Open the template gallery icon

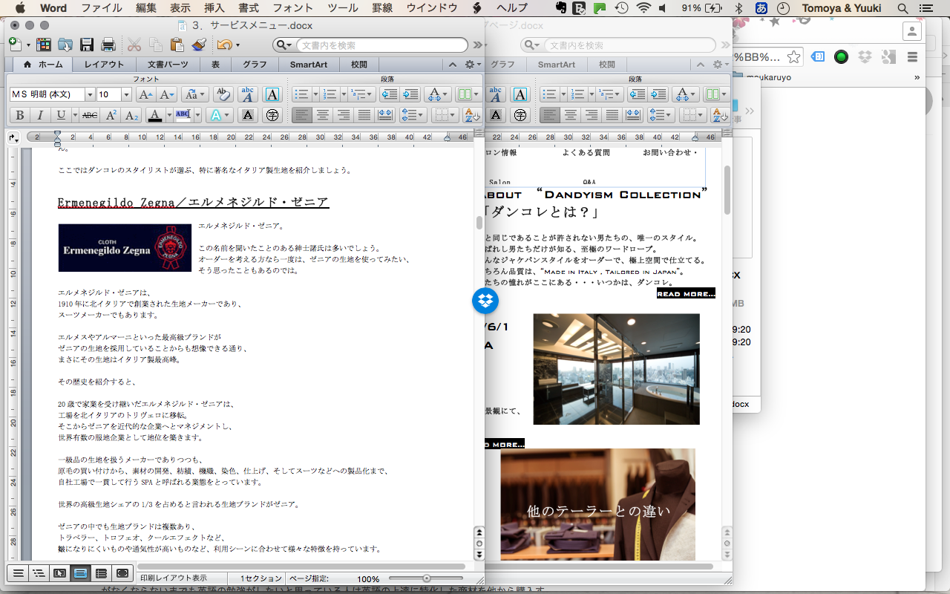(x=45, y=45)
